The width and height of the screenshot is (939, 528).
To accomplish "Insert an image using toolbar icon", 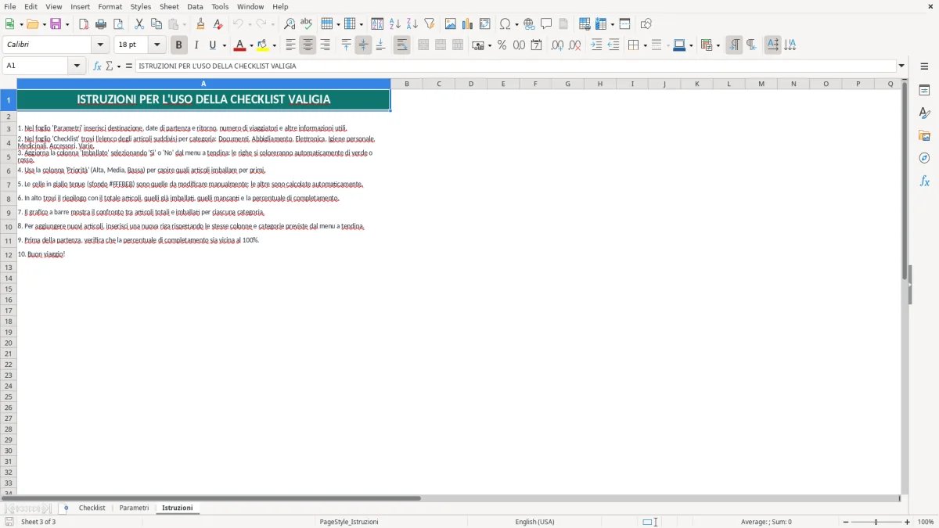I will pos(451,24).
